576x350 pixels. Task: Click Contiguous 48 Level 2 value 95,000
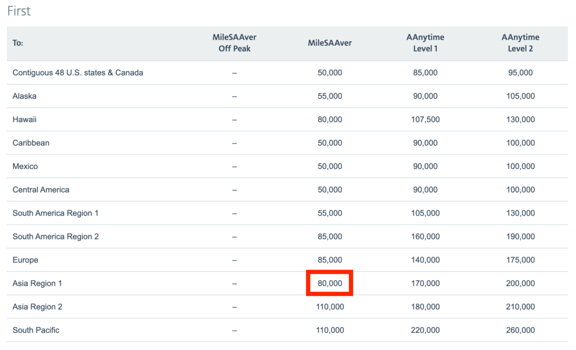pos(520,72)
